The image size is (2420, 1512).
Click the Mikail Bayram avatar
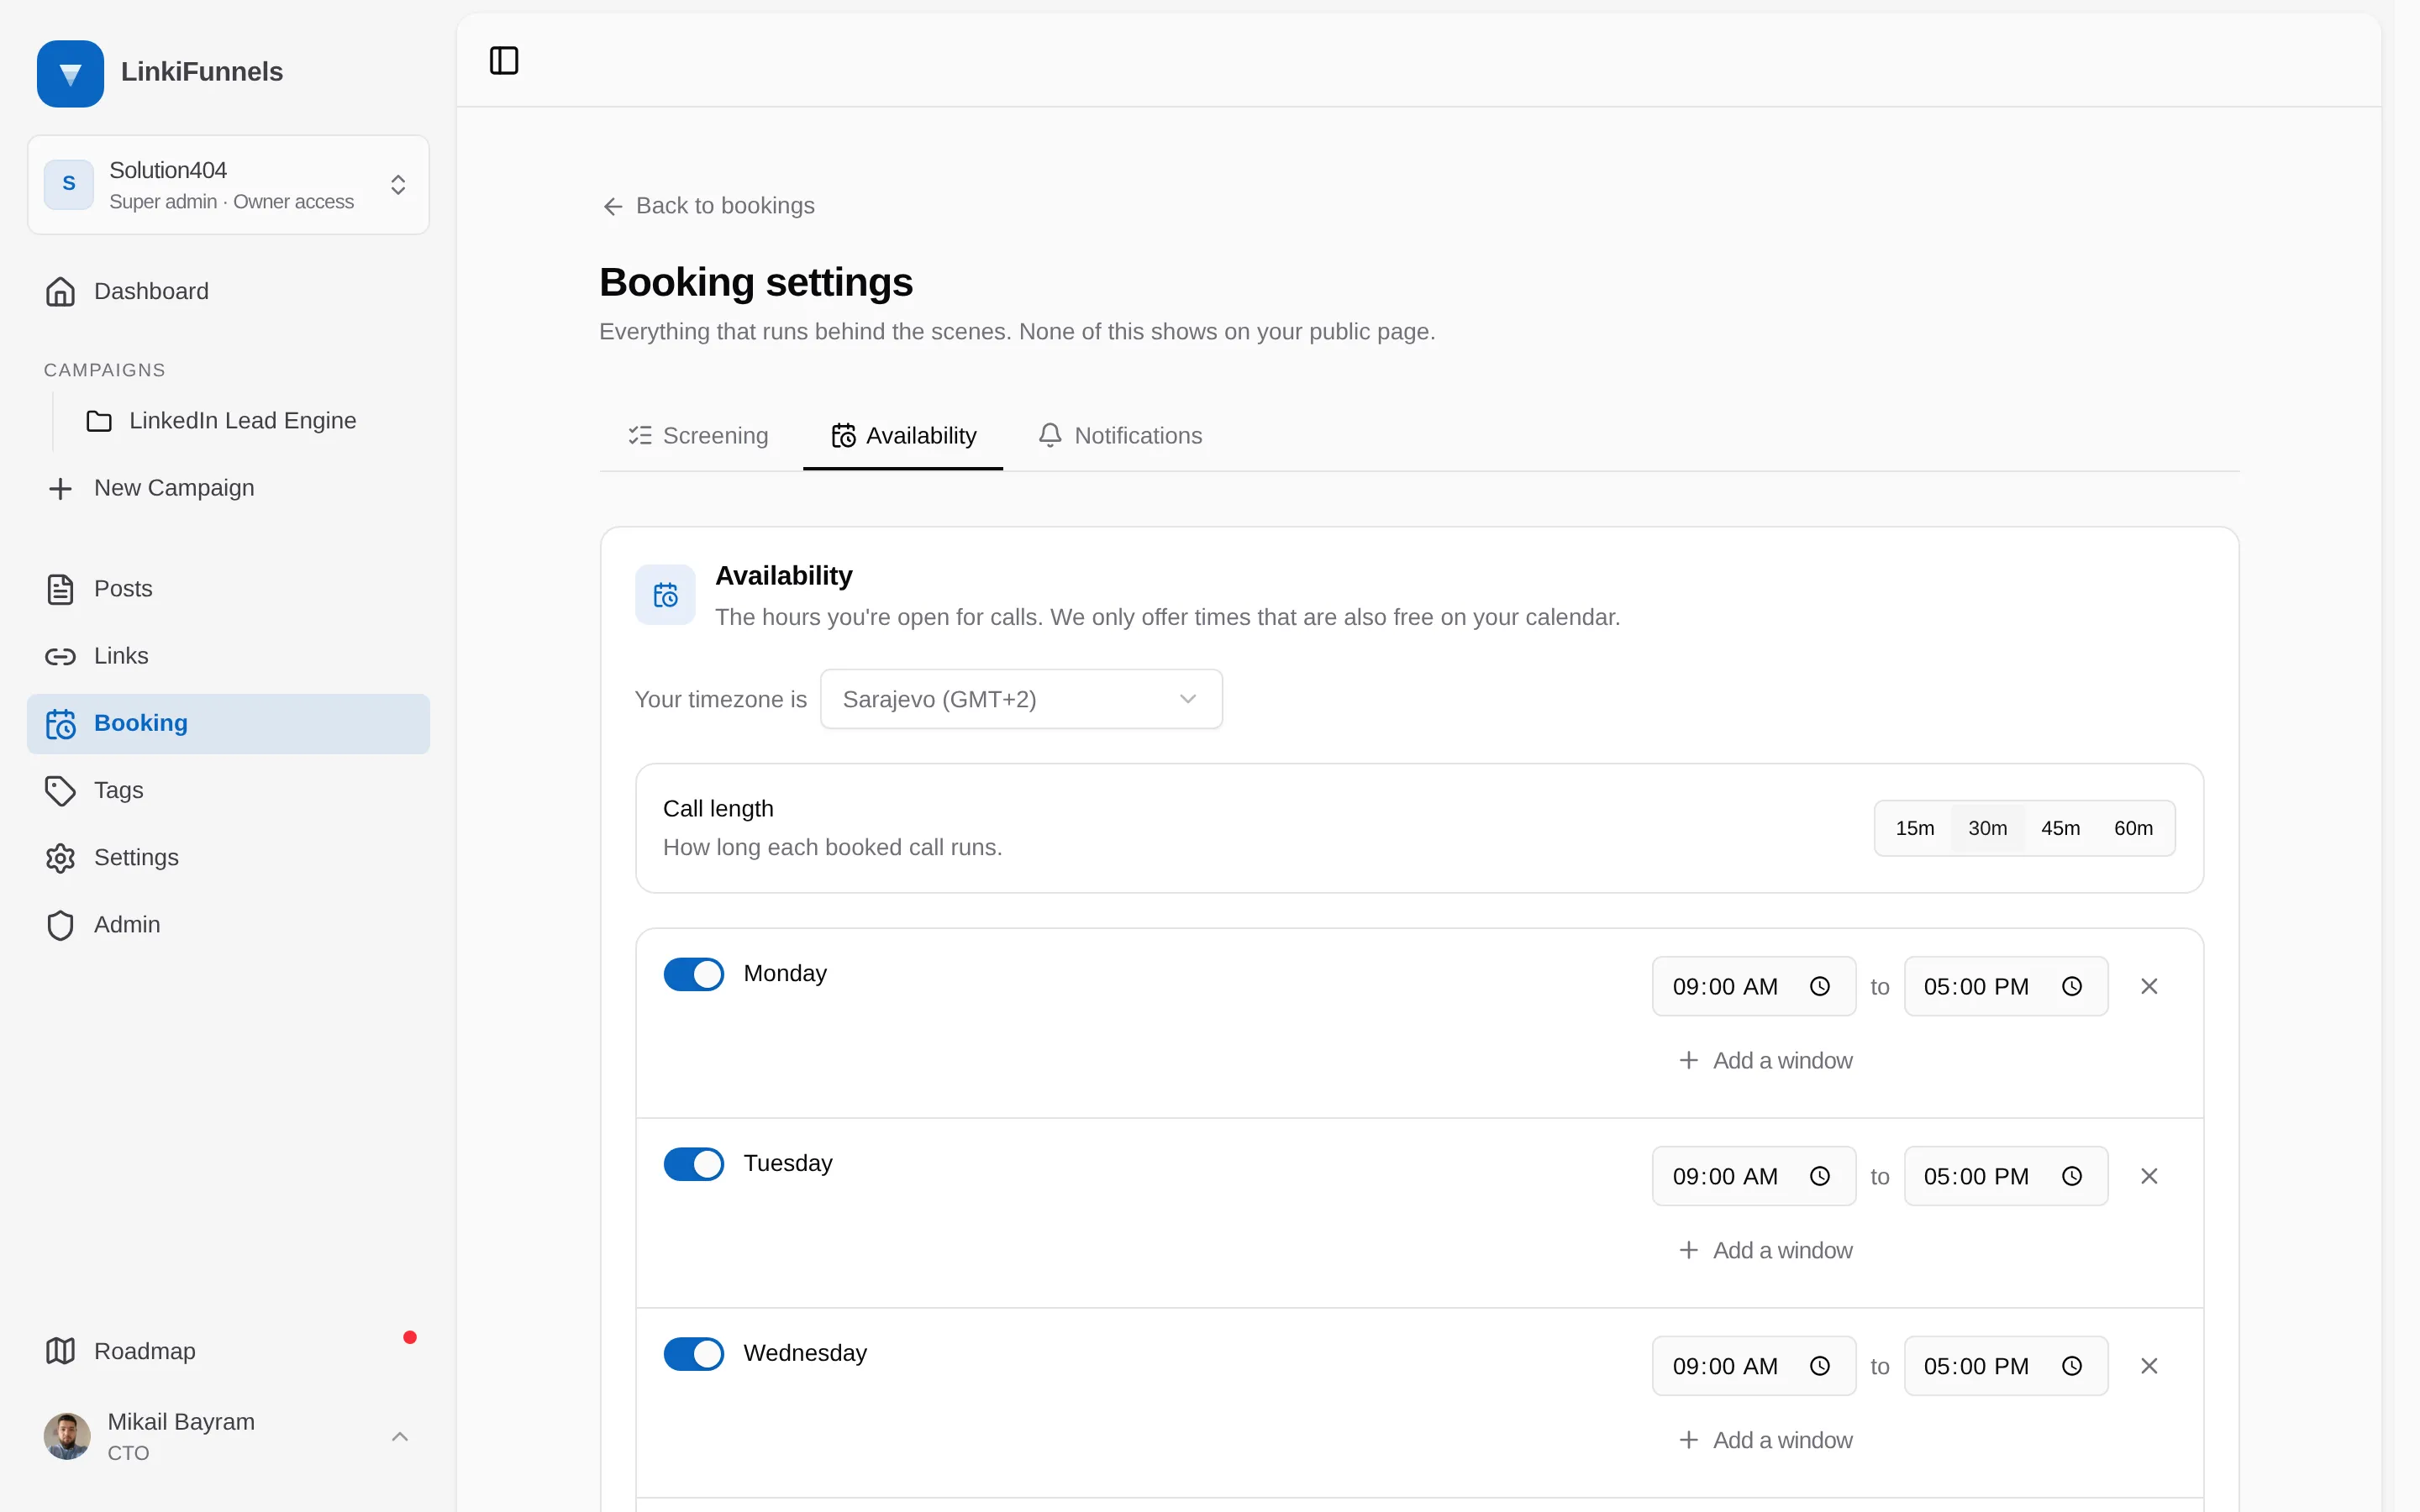[67, 1437]
